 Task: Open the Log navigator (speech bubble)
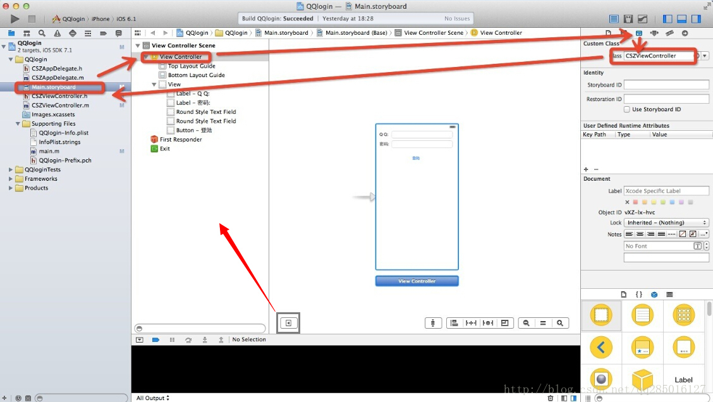119,33
